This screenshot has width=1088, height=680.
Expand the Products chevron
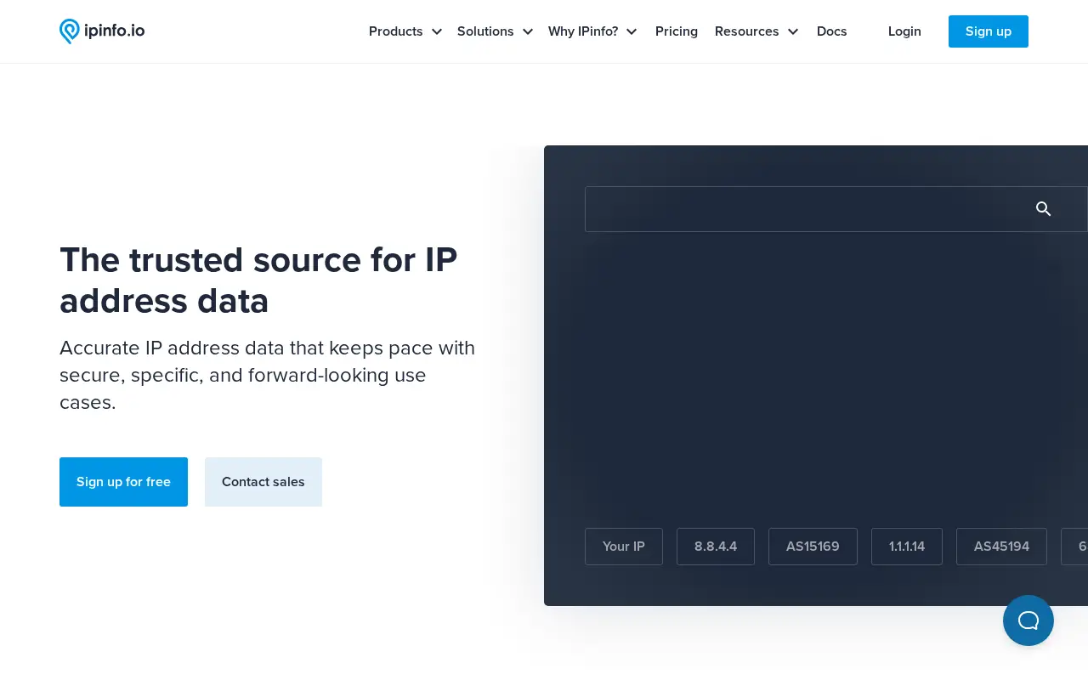point(437,31)
